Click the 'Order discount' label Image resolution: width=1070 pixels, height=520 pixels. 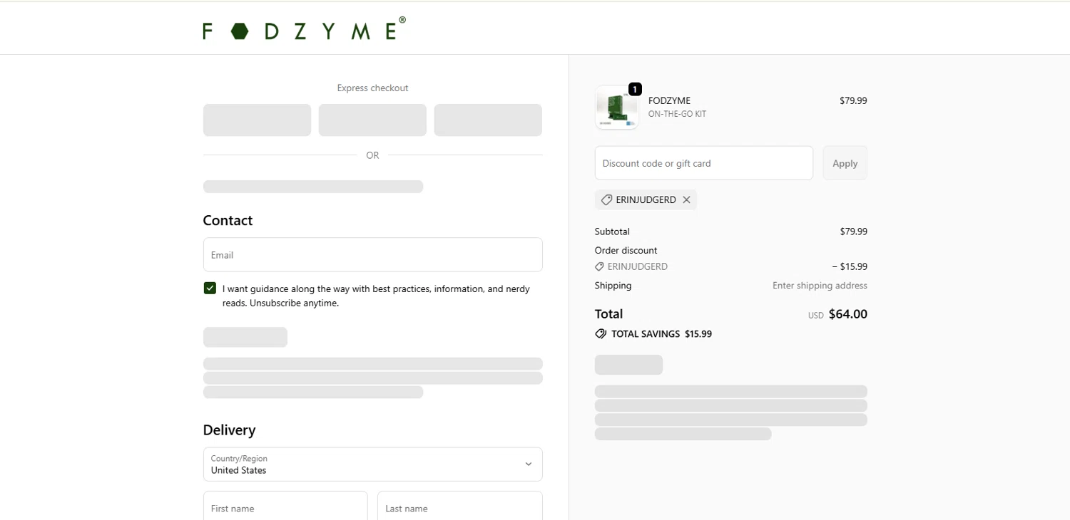(626, 251)
